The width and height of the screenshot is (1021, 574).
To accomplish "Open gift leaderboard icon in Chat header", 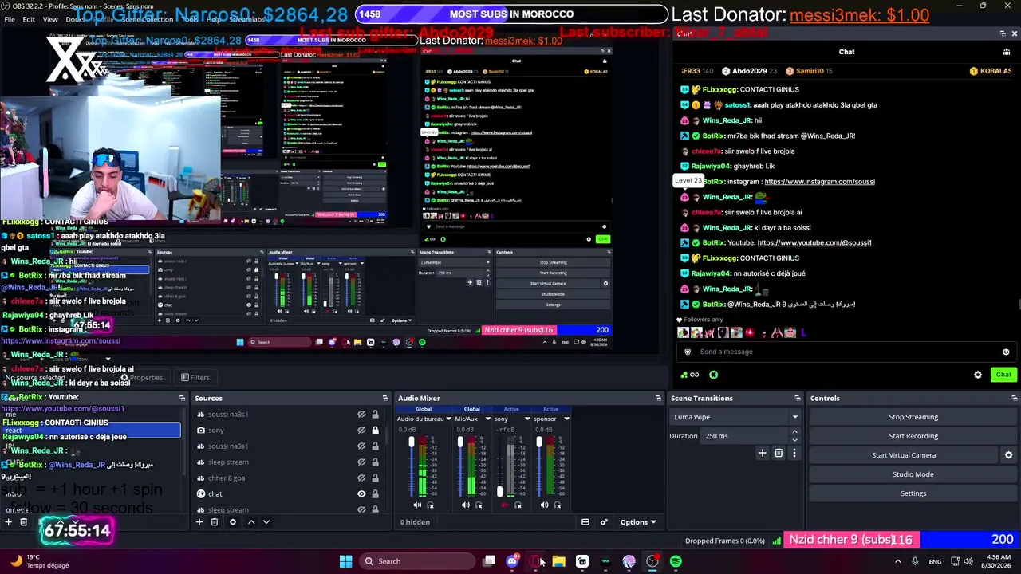I will point(1007,52).
